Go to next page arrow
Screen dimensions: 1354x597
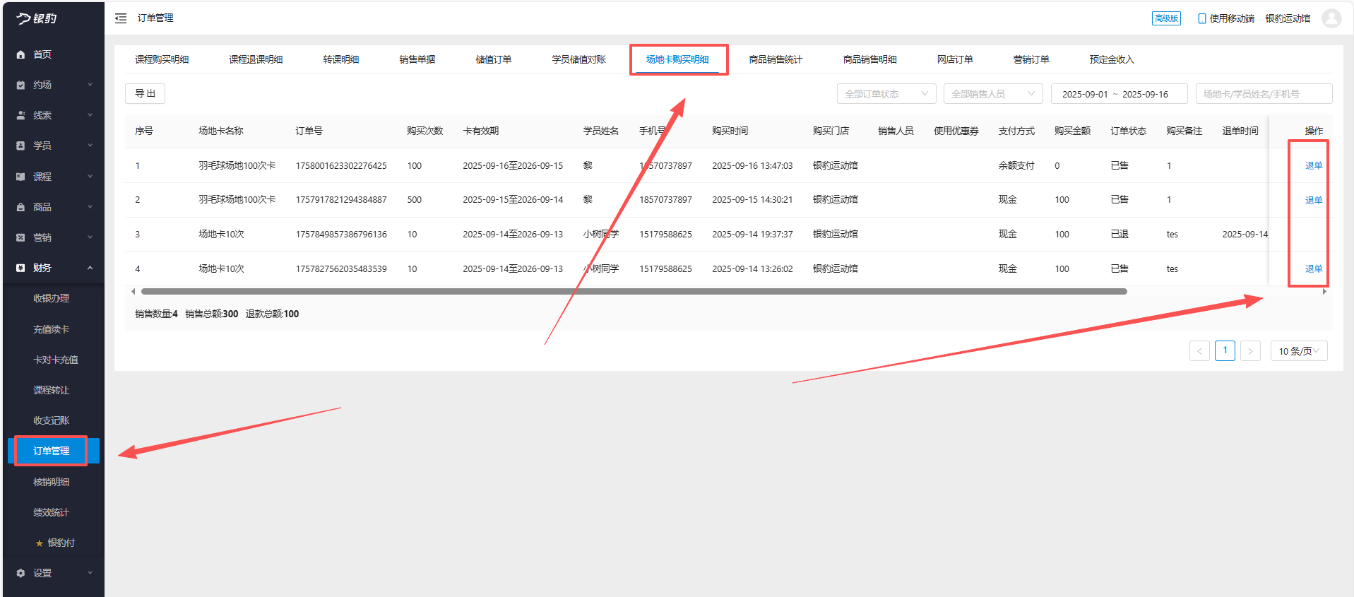pyautogui.click(x=1250, y=351)
